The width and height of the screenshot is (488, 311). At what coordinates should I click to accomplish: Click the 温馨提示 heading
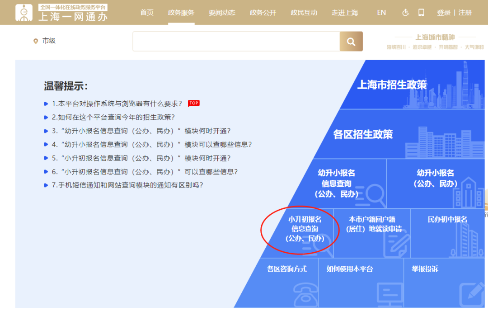pyautogui.click(x=66, y=86)
